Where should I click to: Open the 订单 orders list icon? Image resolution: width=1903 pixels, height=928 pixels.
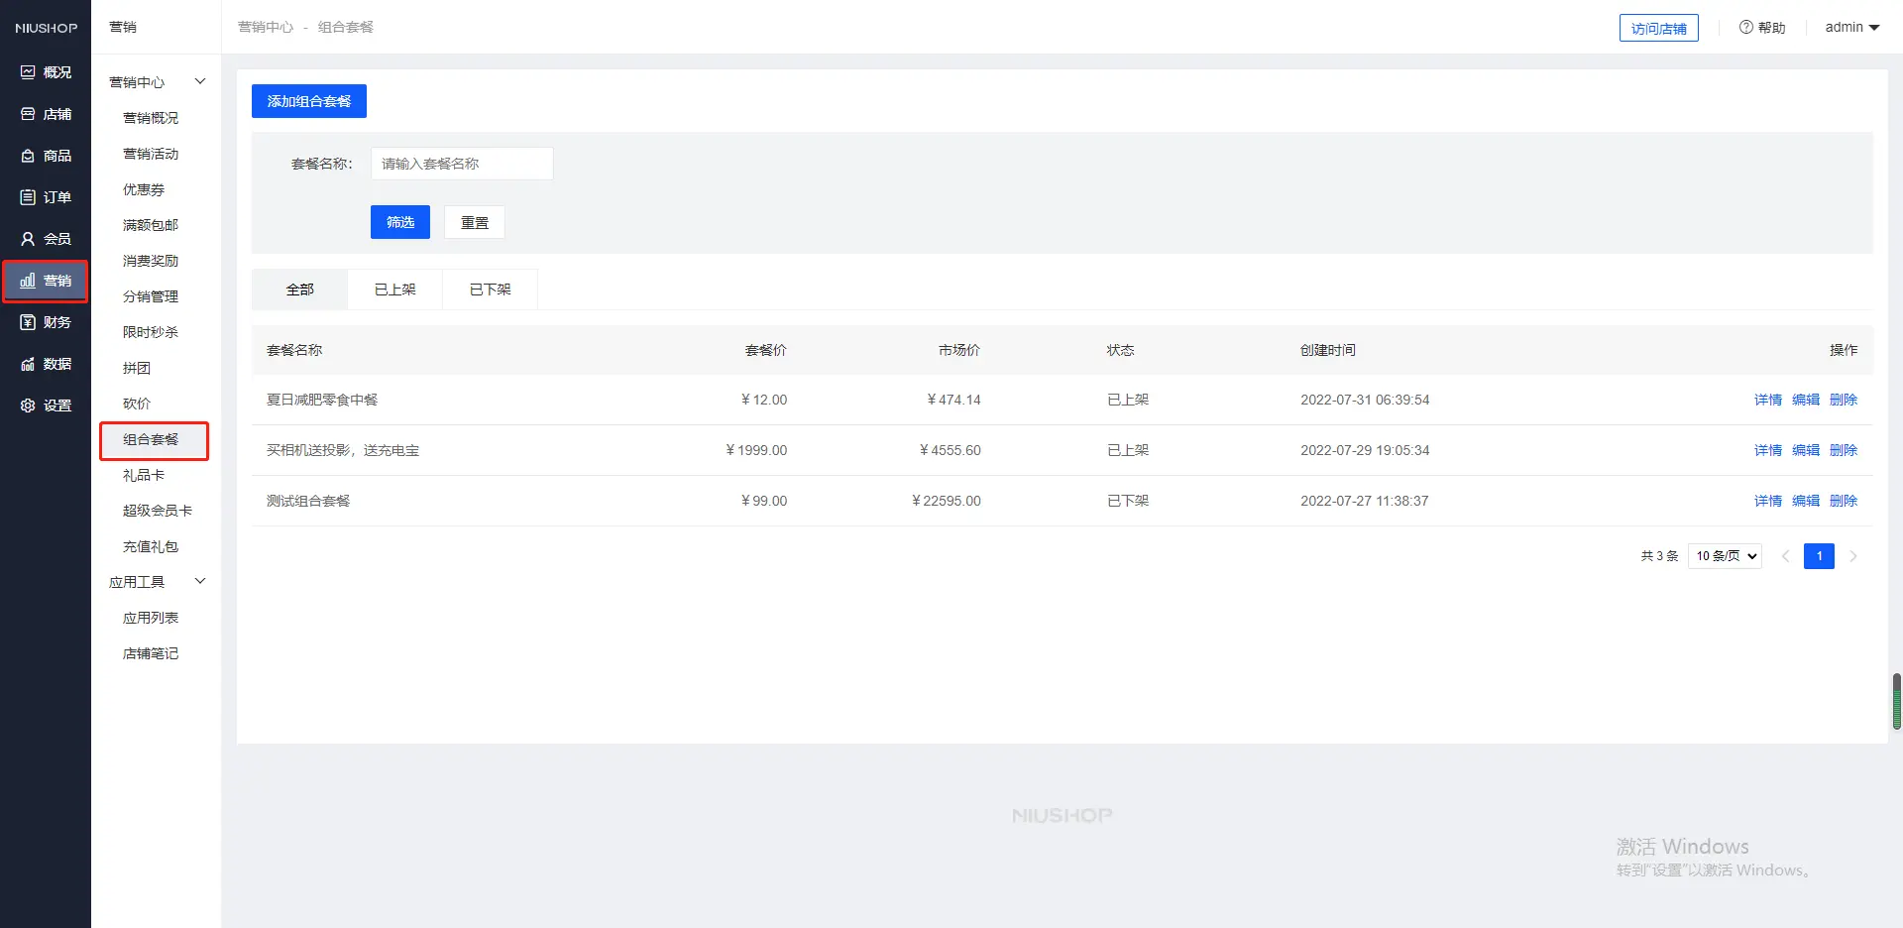pyautogui.click(x=28, y=197)
